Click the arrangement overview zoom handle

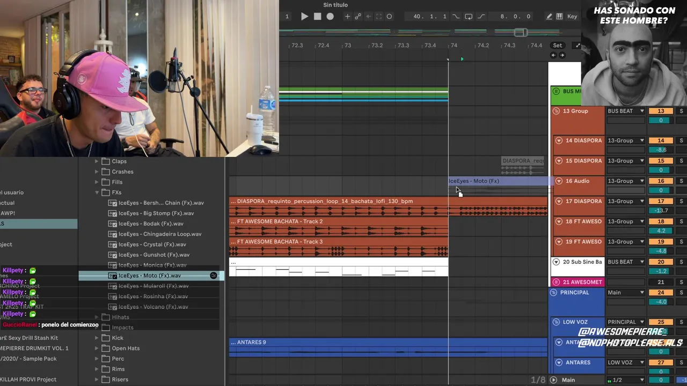pyautogui.click(x=520, y=33)
